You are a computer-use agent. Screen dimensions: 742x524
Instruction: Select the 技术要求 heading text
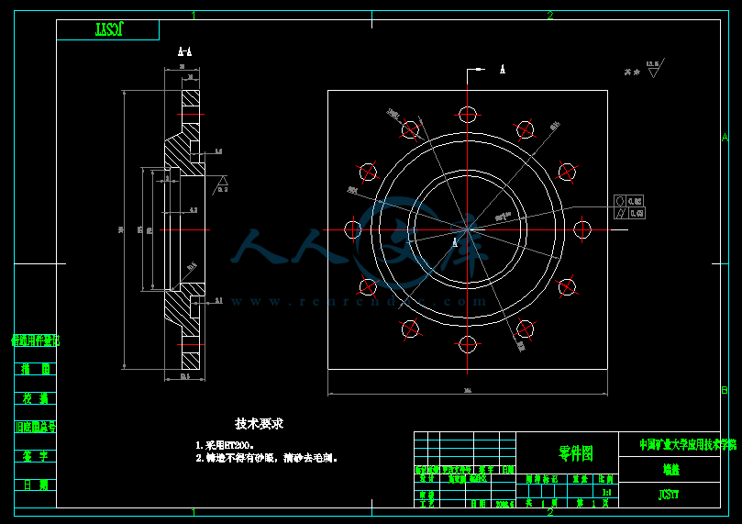coord(259,424)
